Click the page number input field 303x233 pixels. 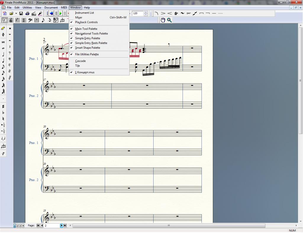coord(52,226)
